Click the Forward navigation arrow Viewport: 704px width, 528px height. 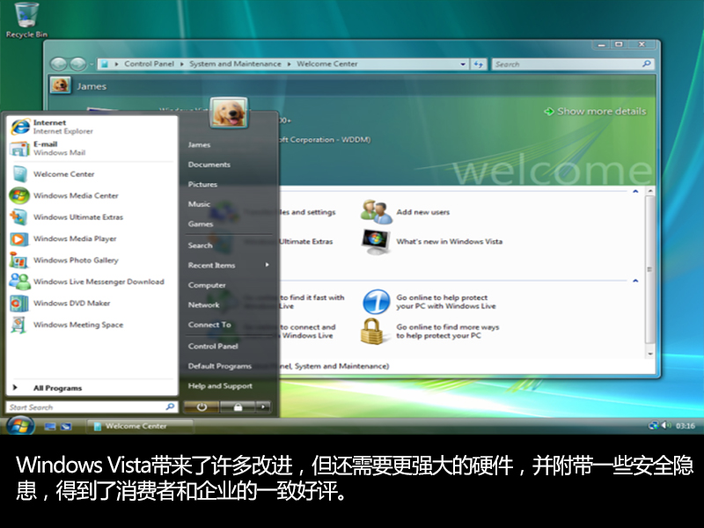(78, 64)
